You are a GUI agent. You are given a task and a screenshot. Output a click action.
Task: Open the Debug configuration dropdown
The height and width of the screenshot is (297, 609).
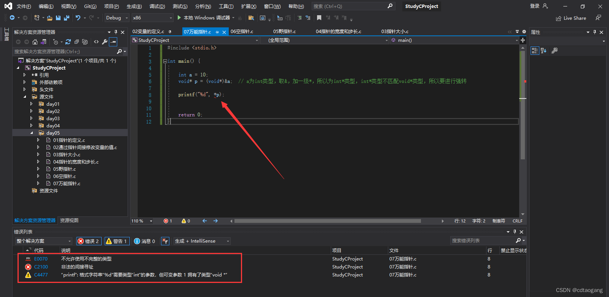(116, 18)
